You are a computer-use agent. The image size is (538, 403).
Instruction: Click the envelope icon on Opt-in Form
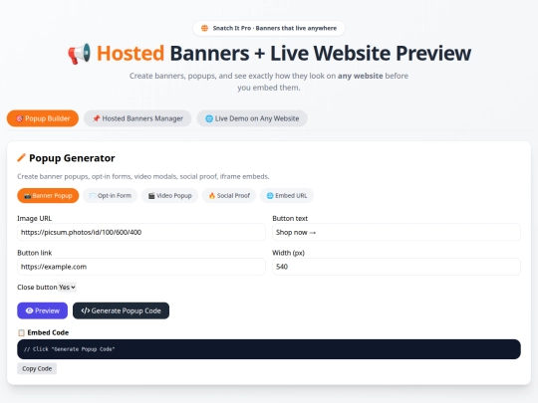pos(93,196)
